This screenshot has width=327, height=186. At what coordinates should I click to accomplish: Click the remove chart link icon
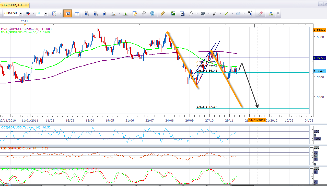pos(28,14)
